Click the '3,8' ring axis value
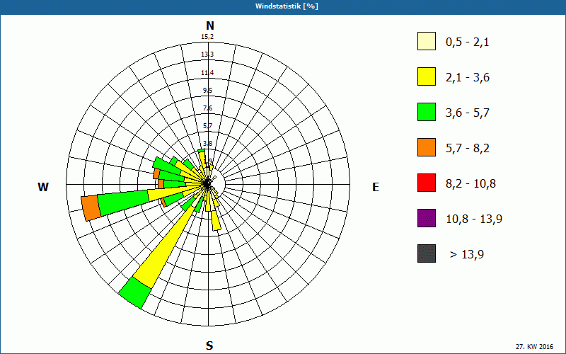 pos(207,144)
